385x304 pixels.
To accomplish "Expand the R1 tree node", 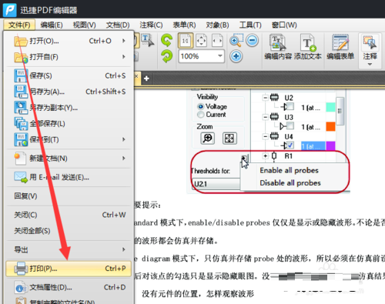I will coord(266,155).
